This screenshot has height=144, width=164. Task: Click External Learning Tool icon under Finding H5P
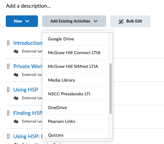point(16,121)
